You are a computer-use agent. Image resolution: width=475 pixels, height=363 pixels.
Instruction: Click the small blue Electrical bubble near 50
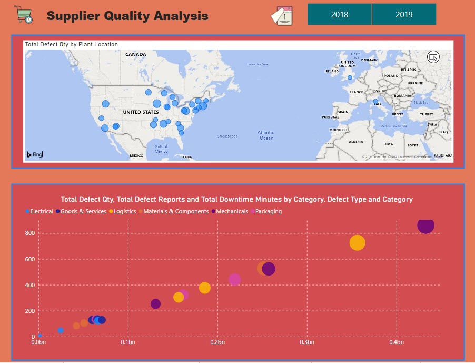pyautogui.click(x=61, y=330)
